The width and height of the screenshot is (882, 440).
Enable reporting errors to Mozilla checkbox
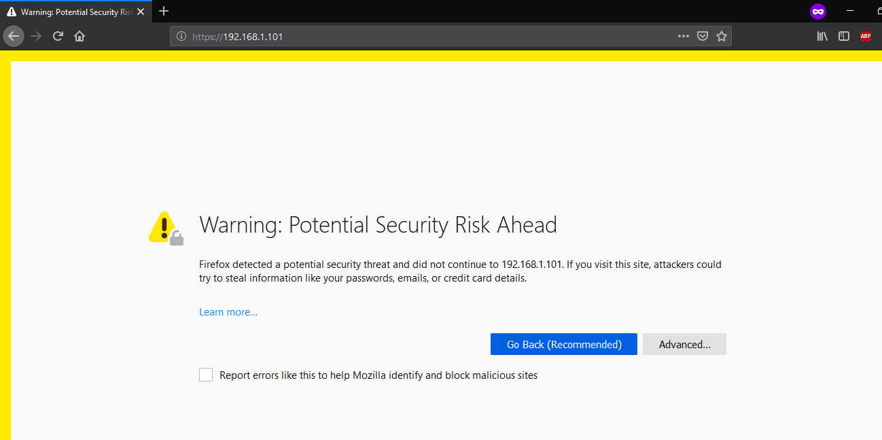point(206,375)
